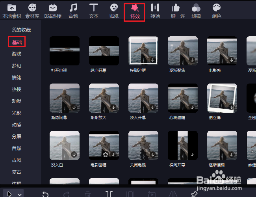256x197 pixels.
Task: Pick the 纵向开幕 effect thumbnail
Action: [104, 51]
